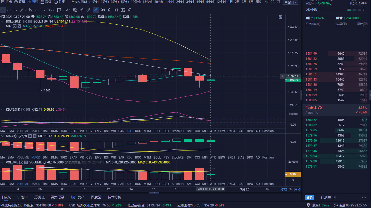The height and width of the screenshot is (208, 371).
Task: Click side panel collapse handle
Action: pyautogui.click(x=301, y=95)
